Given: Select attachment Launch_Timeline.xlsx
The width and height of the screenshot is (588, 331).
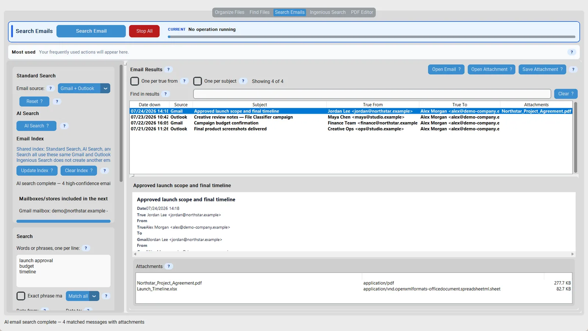Looking at the screenshot, I should pyautogui.click(x=354, y=289).
